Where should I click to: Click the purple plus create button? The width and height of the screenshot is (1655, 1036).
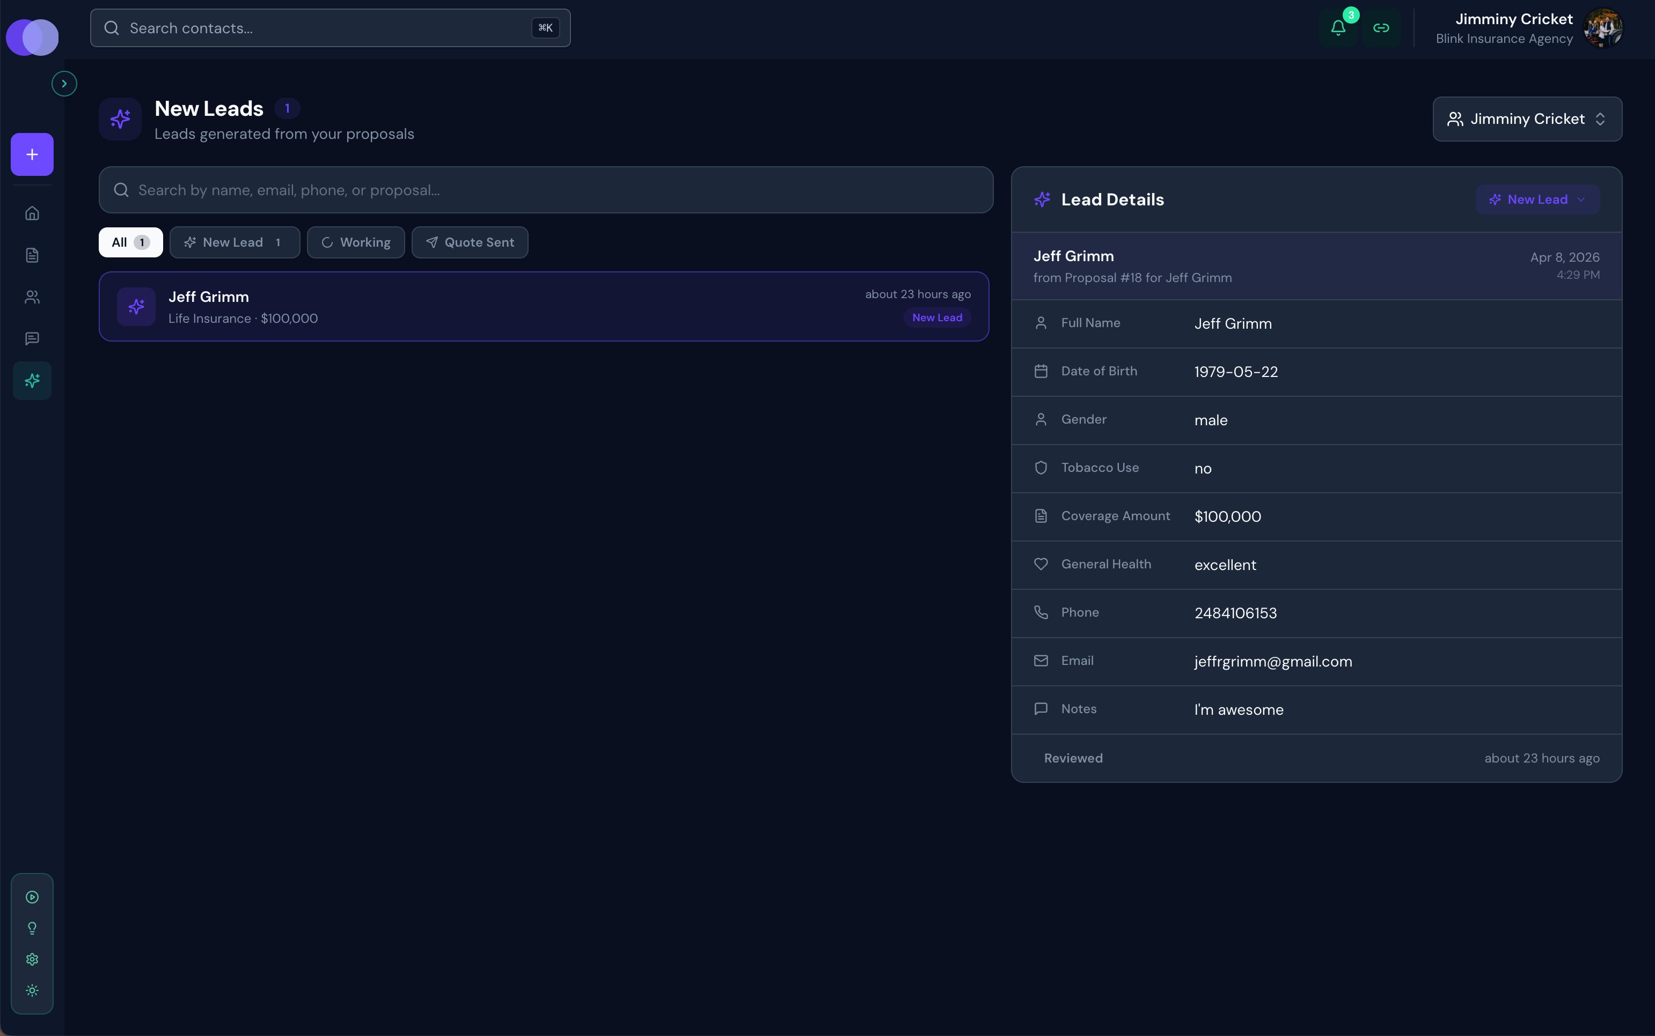pyautogui.click(x=32, y=154)
